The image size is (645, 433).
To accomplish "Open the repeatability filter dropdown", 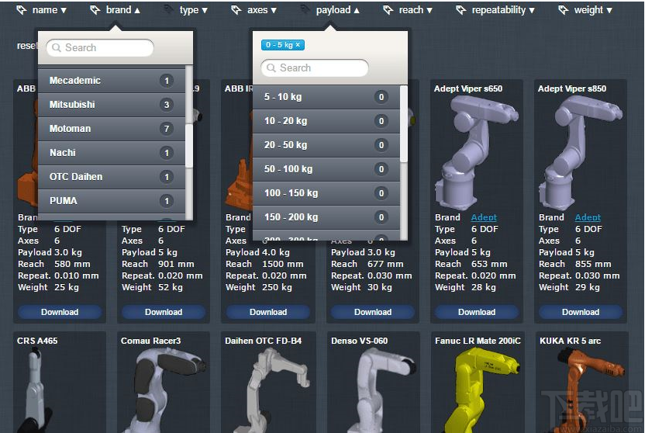I will tap(503, 10).
